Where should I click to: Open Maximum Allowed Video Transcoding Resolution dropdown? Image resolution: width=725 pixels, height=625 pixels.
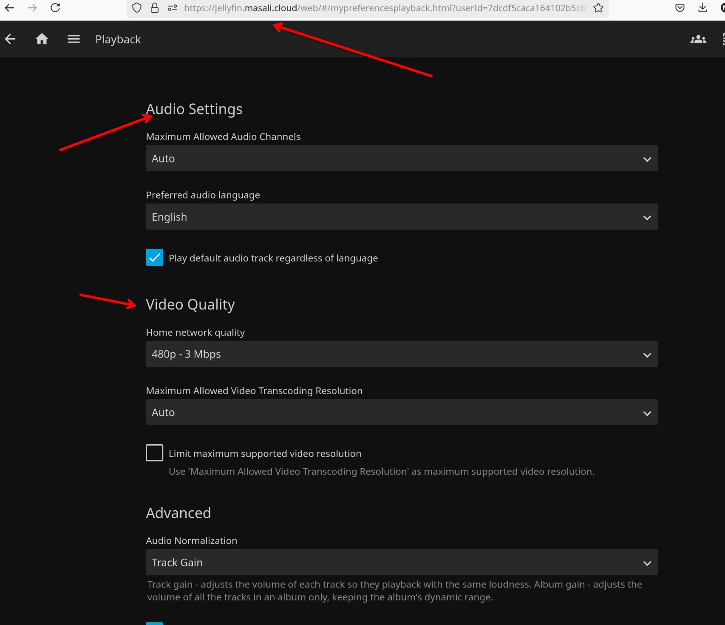click(x=402, y=412)
